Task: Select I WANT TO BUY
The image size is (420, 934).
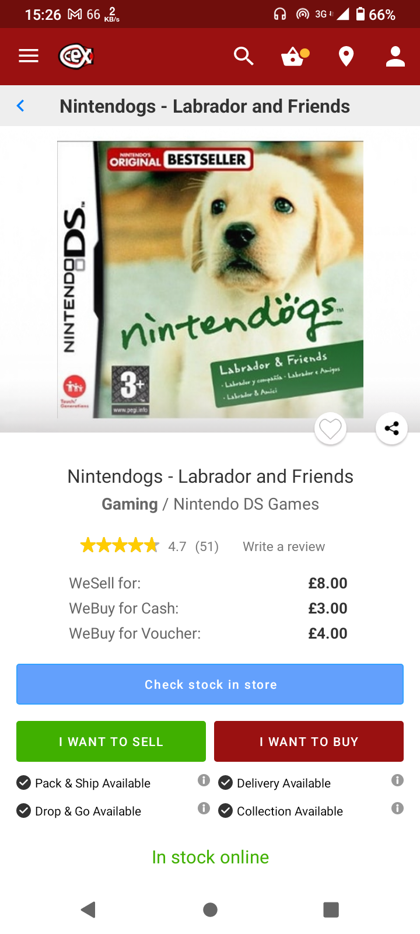Action: pyautogui.click(x=309, y=741)
